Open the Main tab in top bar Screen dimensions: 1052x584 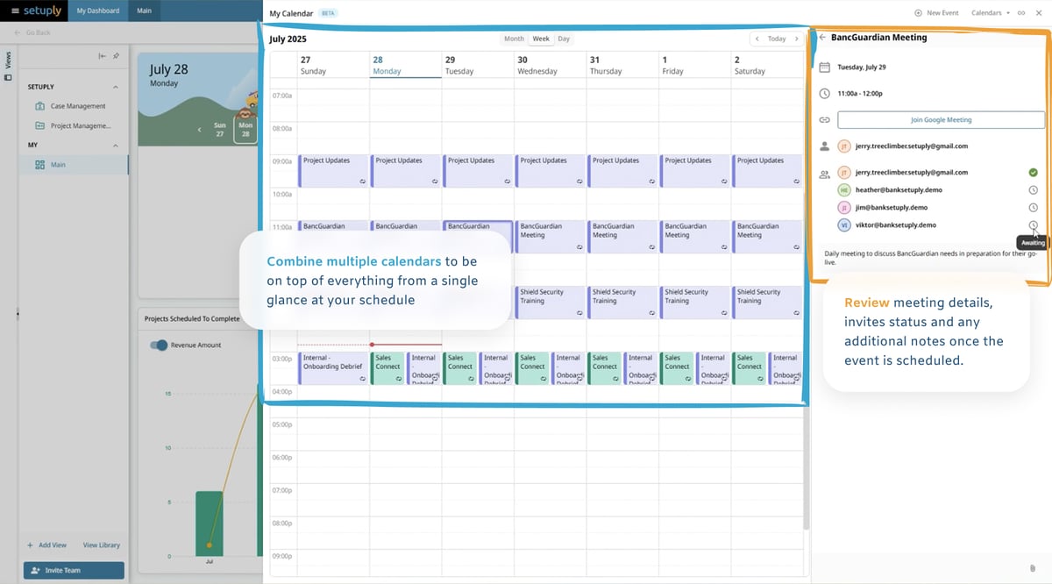tap(145, 11)
